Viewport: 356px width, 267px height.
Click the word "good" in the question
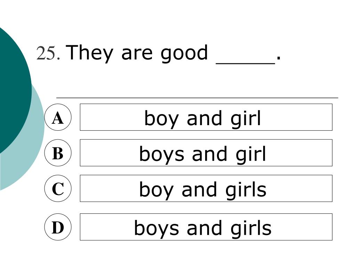[184, 54]
